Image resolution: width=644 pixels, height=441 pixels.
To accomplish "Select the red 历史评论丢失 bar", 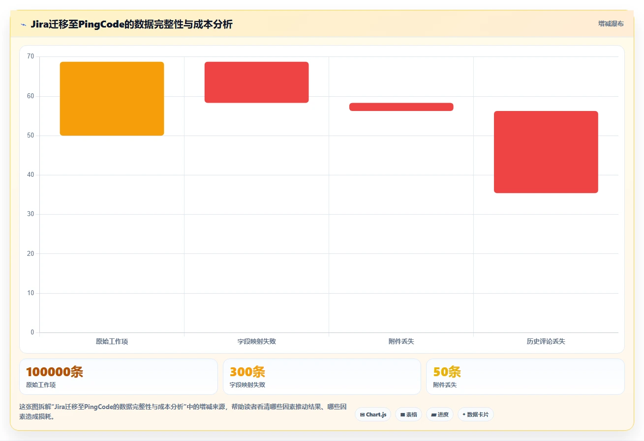I will [546, 152].
